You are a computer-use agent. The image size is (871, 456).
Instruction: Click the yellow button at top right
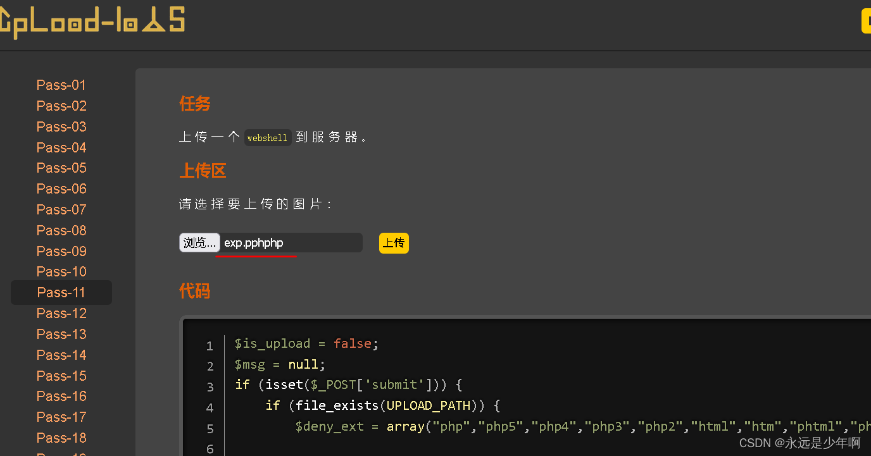click(867, 21)
